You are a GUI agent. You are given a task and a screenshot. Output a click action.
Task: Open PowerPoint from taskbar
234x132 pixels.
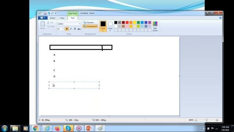tap(89, 128)
